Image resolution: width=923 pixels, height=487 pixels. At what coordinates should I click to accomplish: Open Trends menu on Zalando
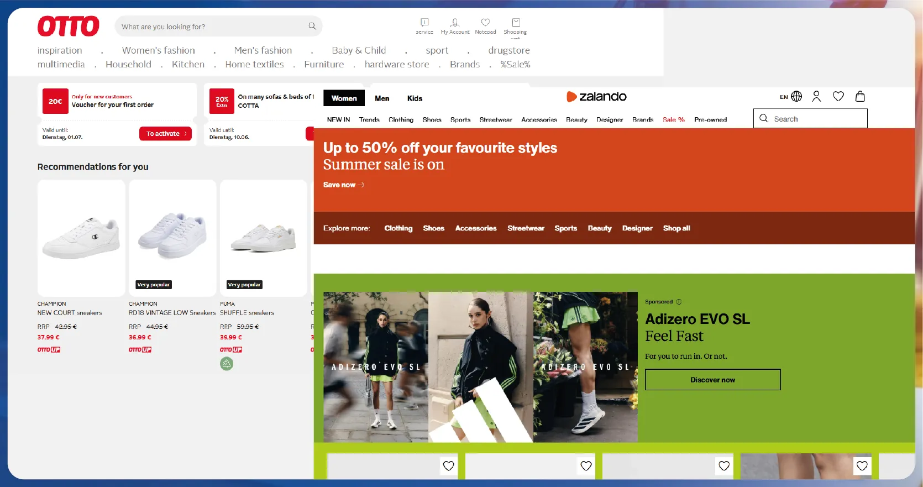tap(369, 119)
